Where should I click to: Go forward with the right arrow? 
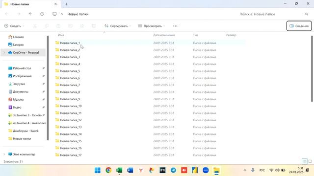click(x=18, y=14)
